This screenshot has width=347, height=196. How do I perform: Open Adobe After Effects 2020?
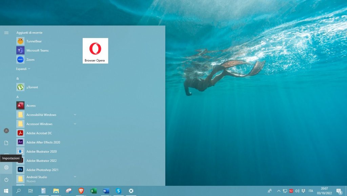(43, 142)
